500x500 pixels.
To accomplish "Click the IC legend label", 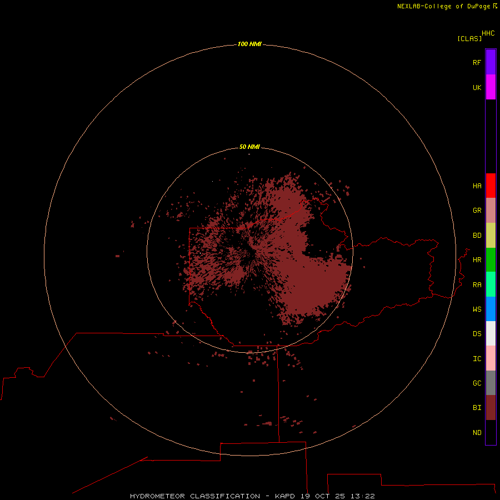I will [x=477, y=359].
